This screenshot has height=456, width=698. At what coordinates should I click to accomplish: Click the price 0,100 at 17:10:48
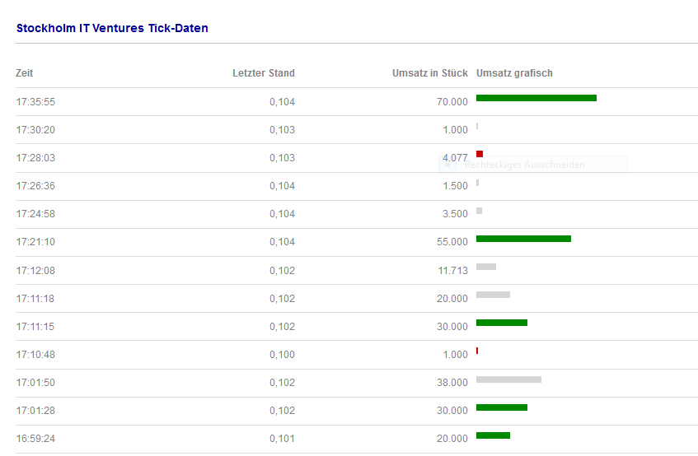pos(282,354)
